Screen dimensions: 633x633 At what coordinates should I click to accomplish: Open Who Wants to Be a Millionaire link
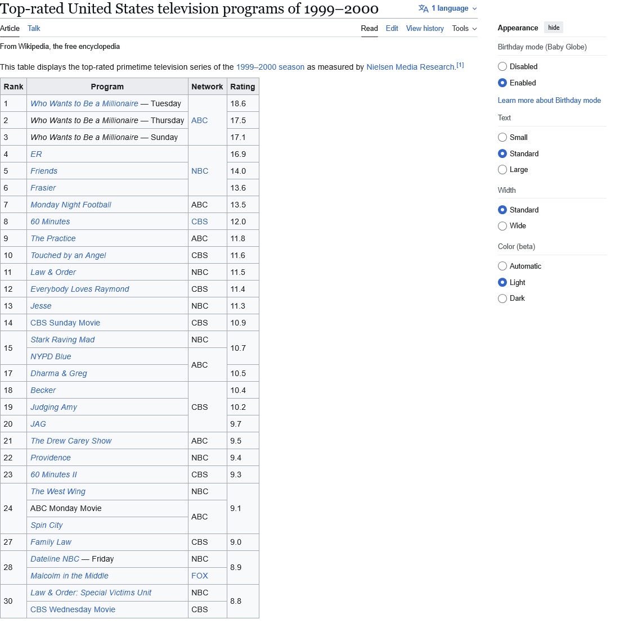(x=84, y=104)
